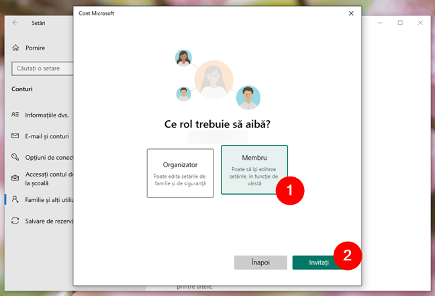Select the Organizator role option

point(180,172)
